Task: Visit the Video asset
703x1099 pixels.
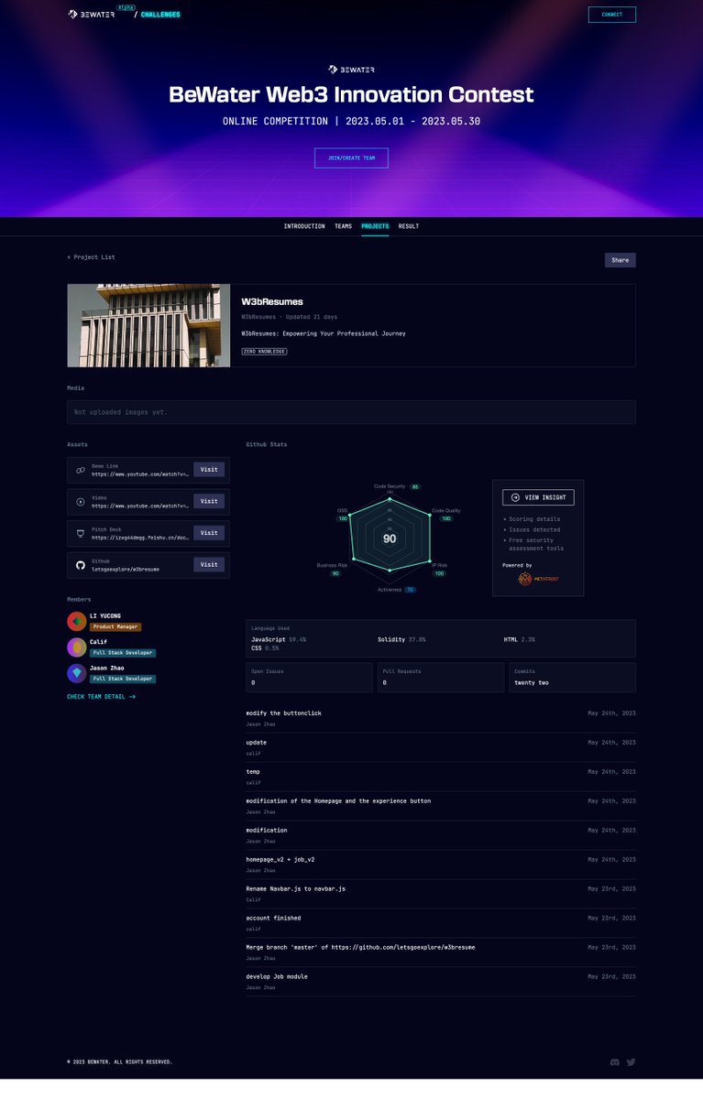Action: point(209,501)
